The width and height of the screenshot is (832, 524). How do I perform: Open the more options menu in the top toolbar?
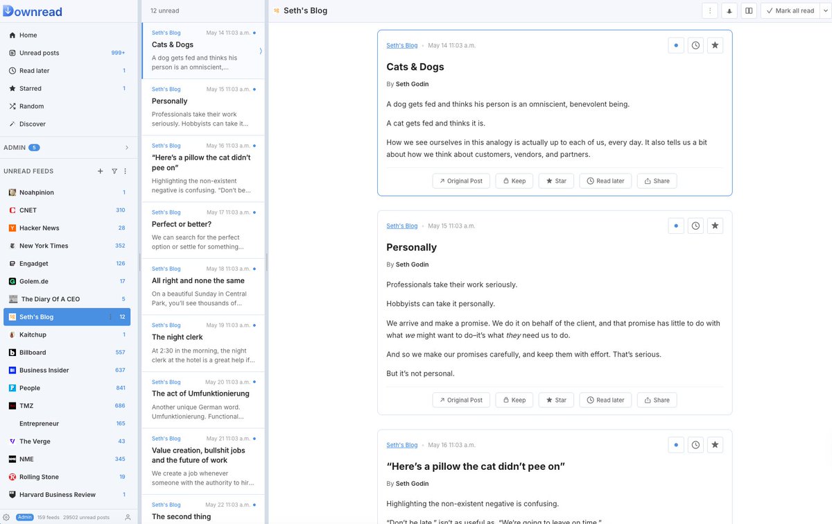point(710,10)
